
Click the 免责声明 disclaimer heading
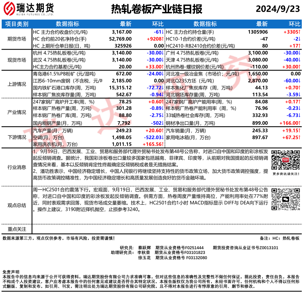(11, 272)
